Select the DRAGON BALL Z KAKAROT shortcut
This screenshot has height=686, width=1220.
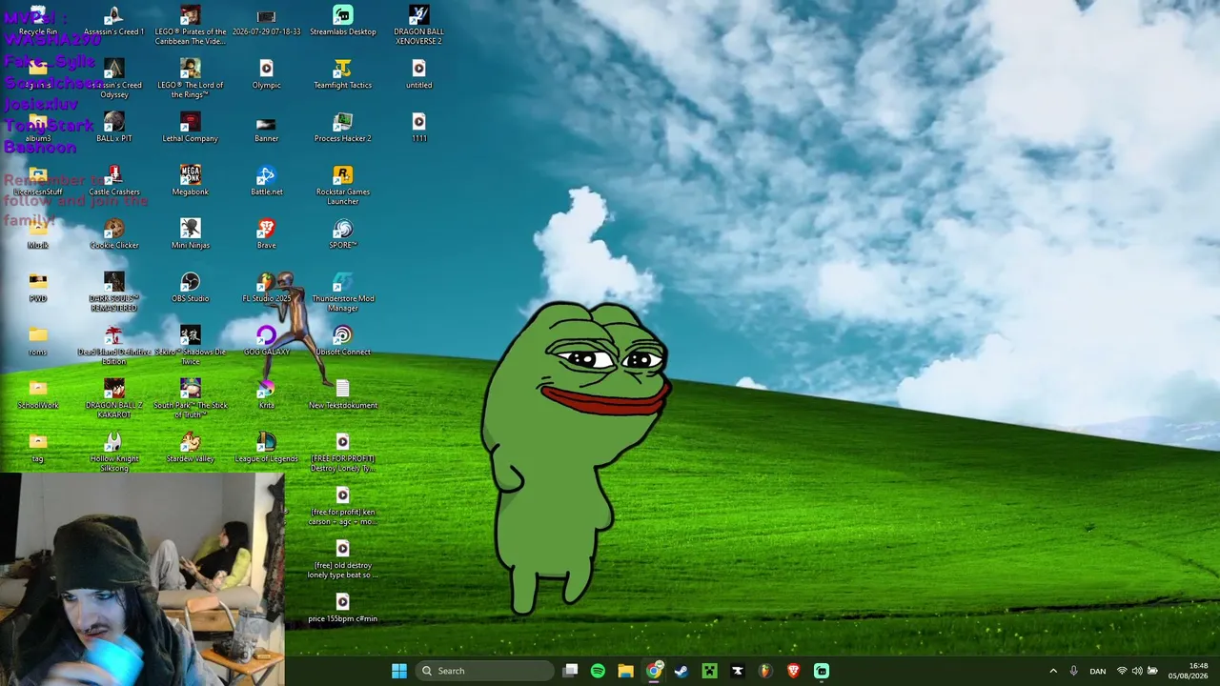click(113, 398)
